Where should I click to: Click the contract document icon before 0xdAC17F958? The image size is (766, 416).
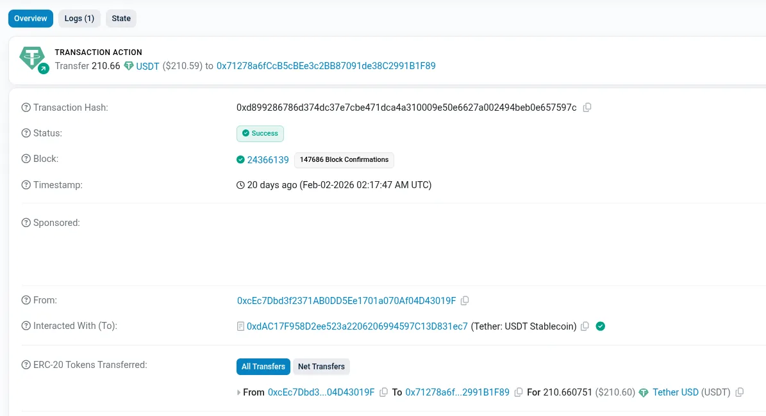coord(239,326)
